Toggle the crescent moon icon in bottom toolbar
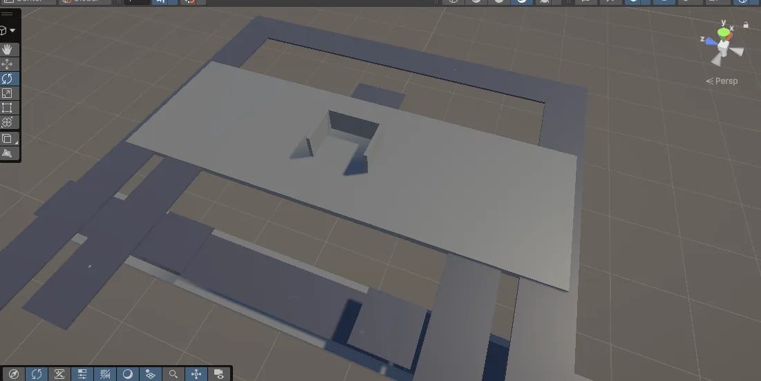This screenshot has height=381, width=761. pyautogui.click(x=128, y=374)
